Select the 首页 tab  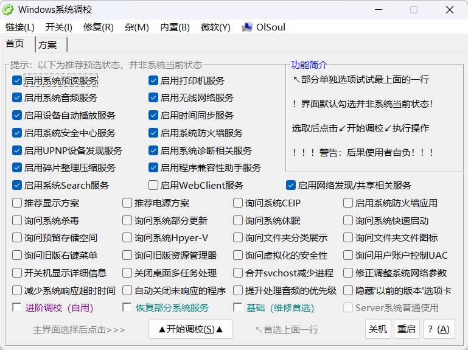pyautogui.click(x=15, y=44)
